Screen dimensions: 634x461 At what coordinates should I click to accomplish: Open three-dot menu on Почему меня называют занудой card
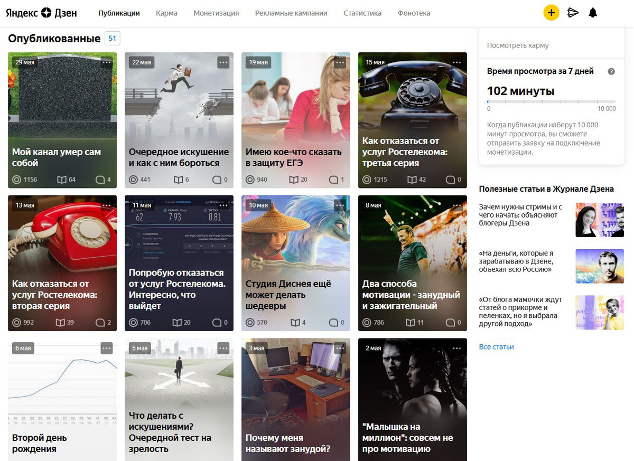tap(340, 348)
